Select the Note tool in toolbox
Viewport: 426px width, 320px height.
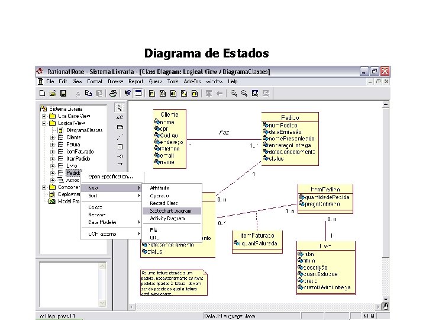[120, 127]
